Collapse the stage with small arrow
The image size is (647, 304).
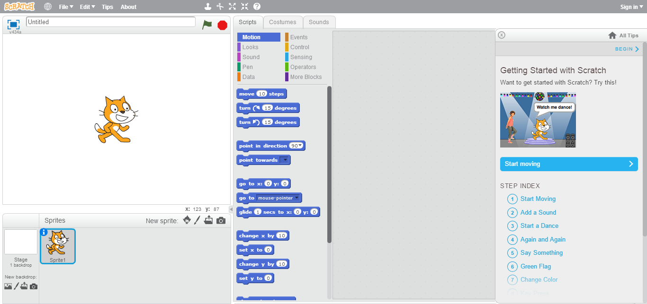pyautogui.click(x=231, y=209)
